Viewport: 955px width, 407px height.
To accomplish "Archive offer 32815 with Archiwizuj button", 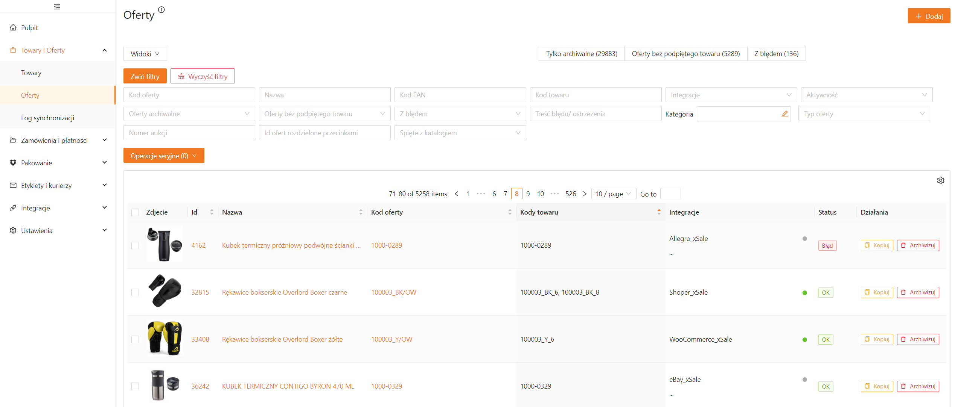I will (918, 292).
